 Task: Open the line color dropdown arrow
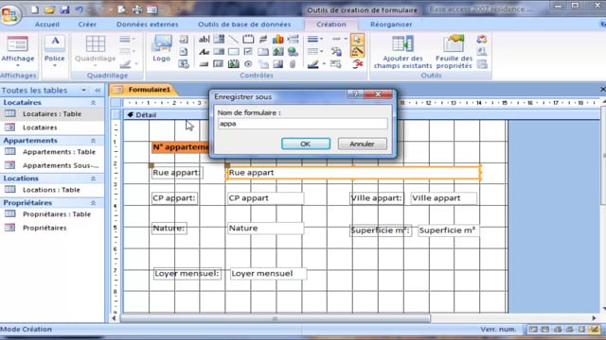(x=324, y=64)
